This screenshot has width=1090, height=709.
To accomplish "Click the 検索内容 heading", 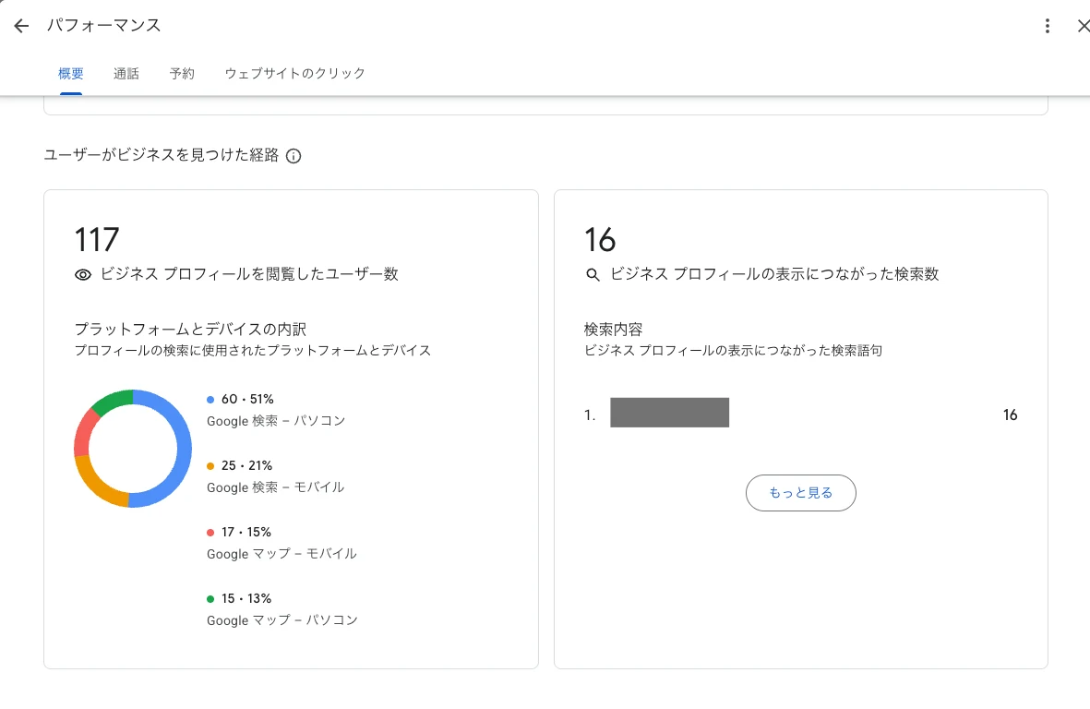I will 613,329.
